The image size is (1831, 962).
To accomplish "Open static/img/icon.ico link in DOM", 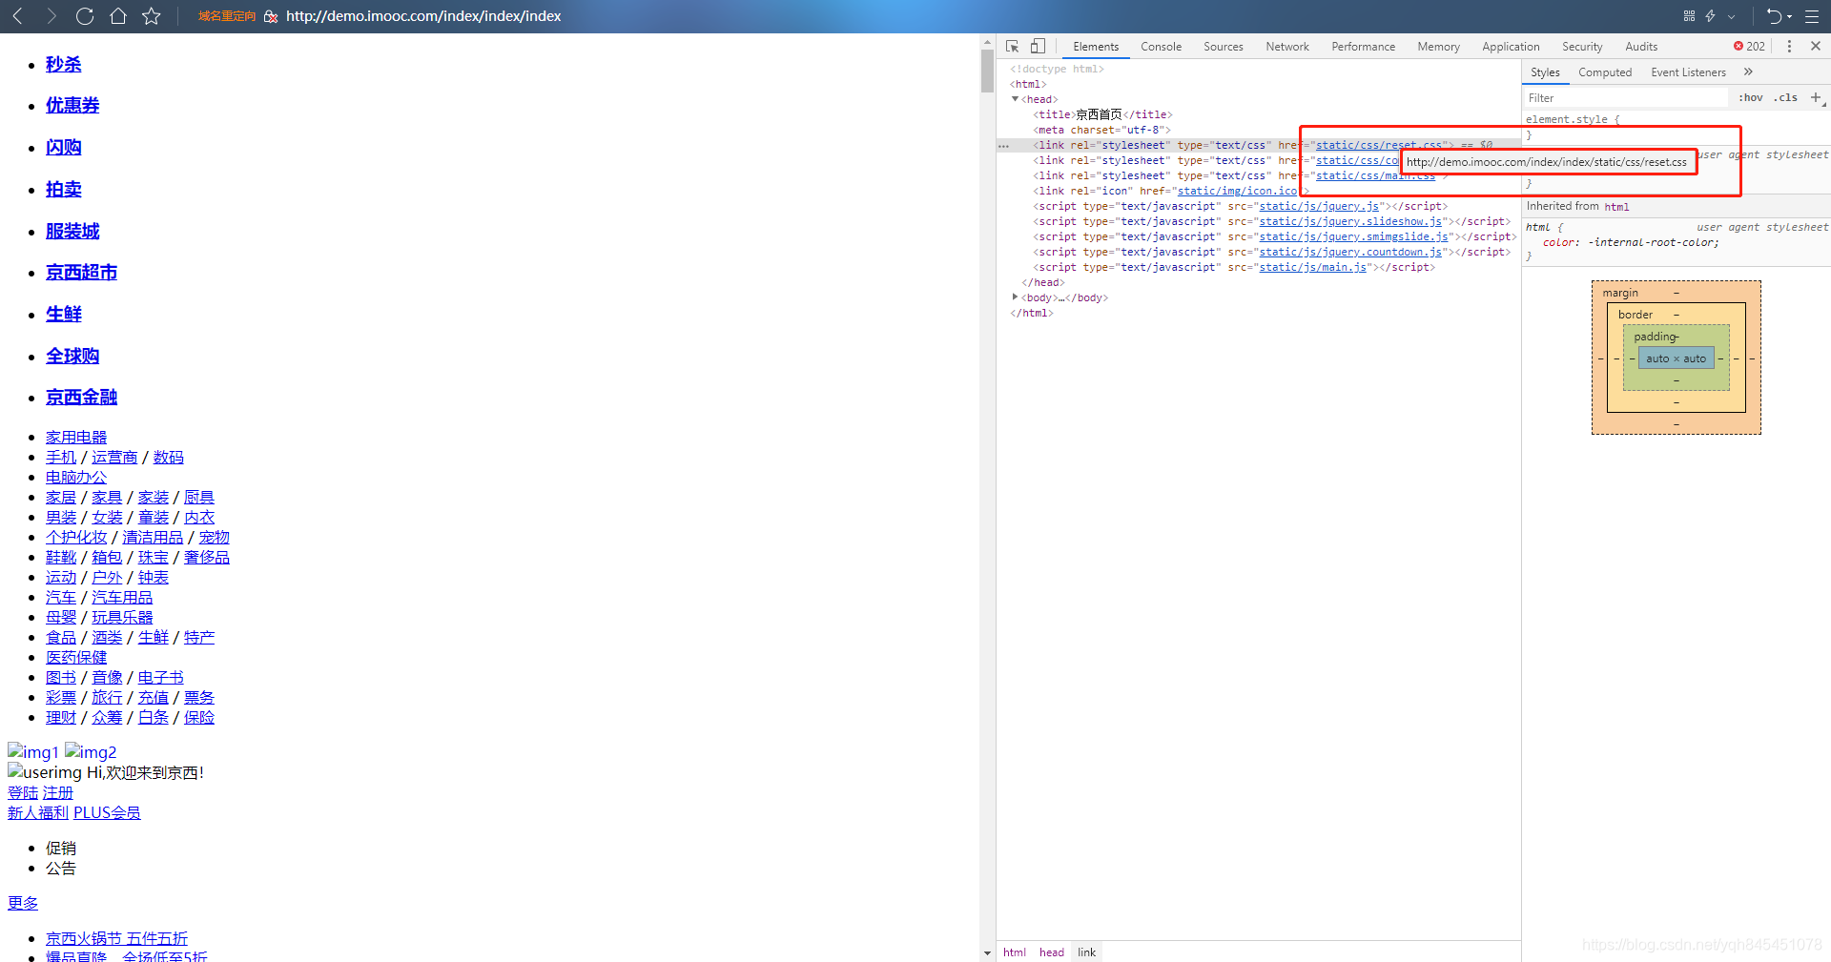I will click(x=1237, y=191).
